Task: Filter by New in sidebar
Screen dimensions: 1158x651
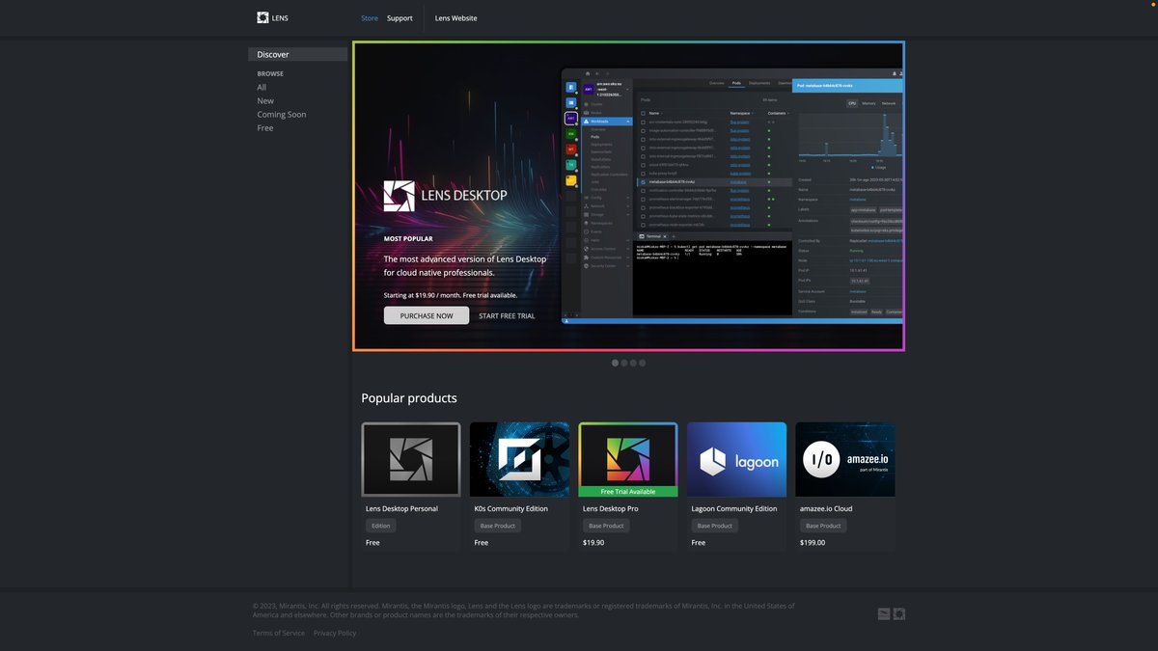Action: point(265,101)
